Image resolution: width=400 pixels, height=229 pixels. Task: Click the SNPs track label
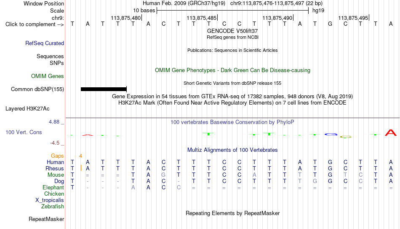(x=57, y=63)
